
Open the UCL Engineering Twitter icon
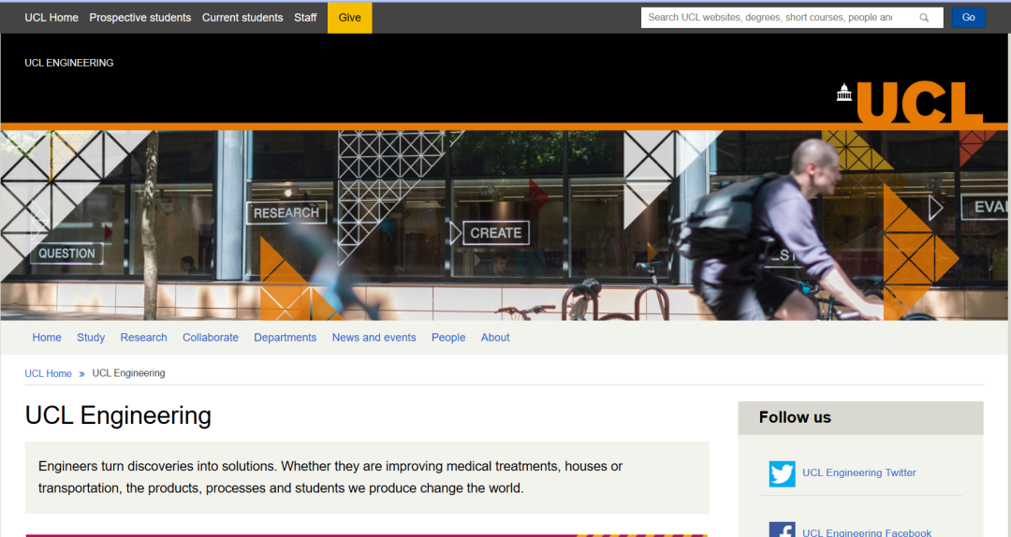[x=782, y=473]
